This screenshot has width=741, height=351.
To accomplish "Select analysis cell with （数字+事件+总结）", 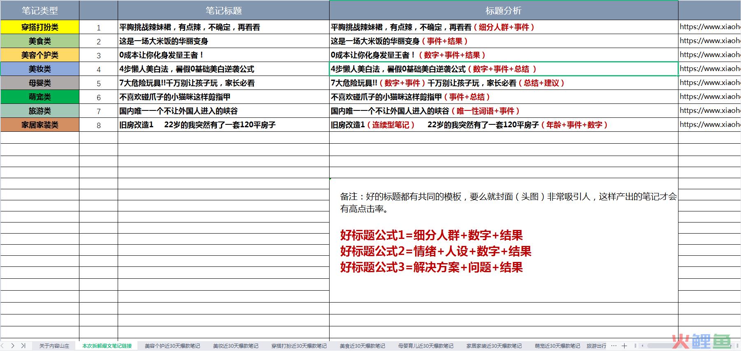I will (504, 69).
